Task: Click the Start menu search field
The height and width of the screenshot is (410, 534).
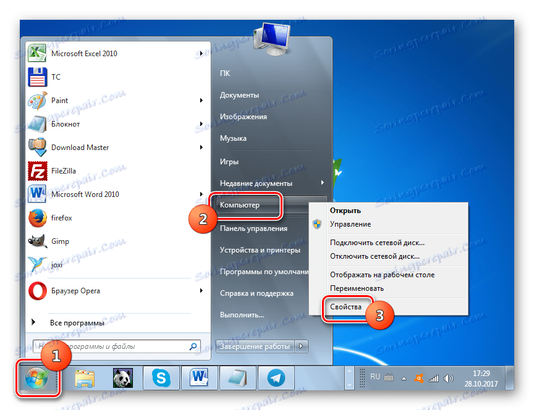Action: (x=116, y=346)
